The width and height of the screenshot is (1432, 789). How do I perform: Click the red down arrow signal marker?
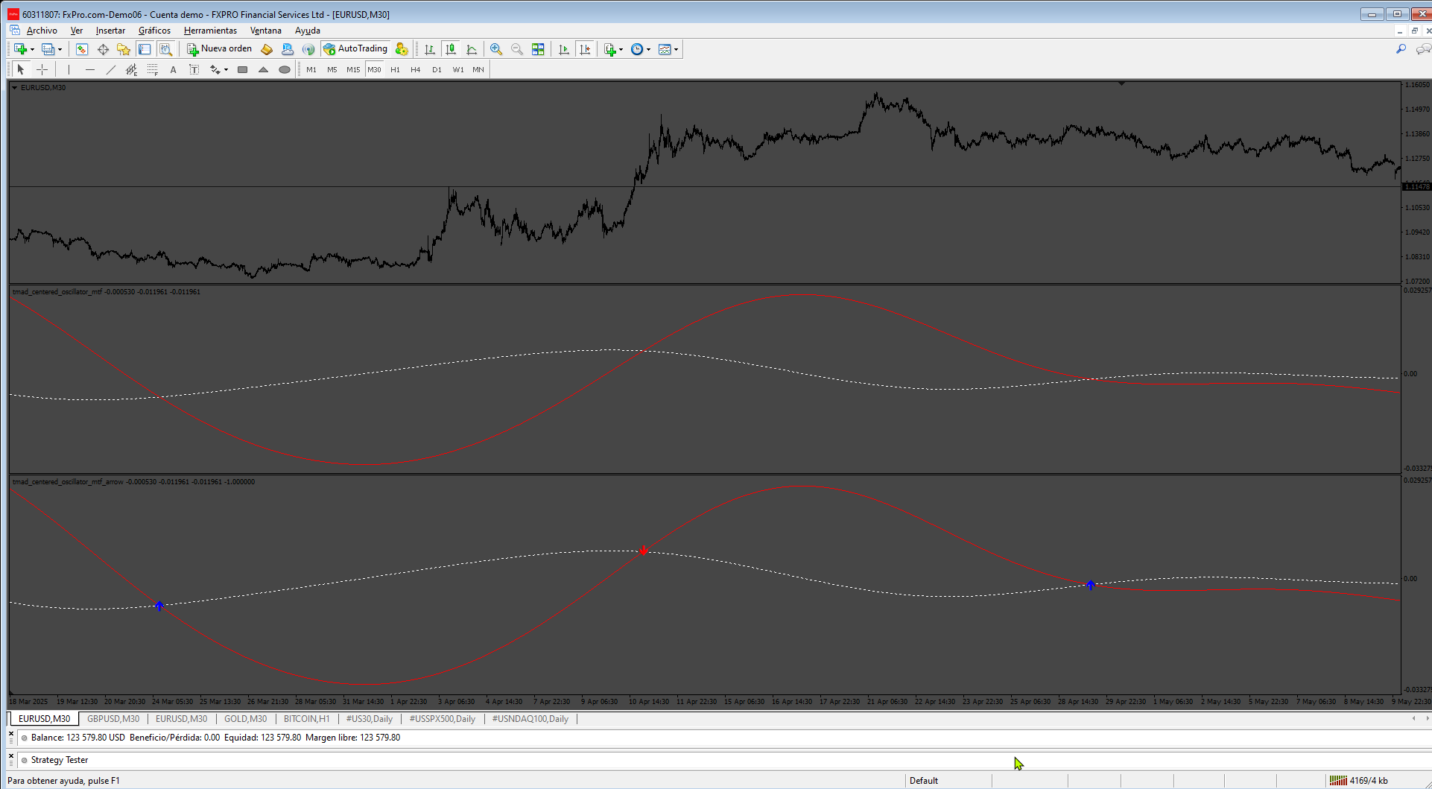(x=644, y=551)
